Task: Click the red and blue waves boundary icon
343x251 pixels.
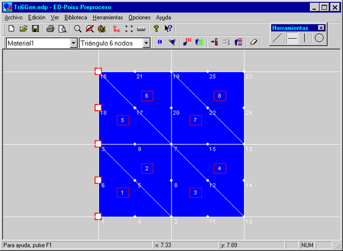Action: [238, 42]
